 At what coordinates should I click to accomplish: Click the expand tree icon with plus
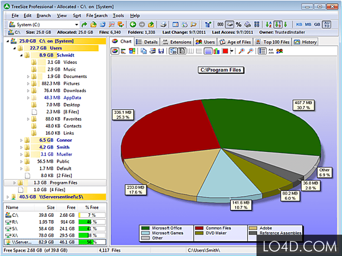point(208,25)
